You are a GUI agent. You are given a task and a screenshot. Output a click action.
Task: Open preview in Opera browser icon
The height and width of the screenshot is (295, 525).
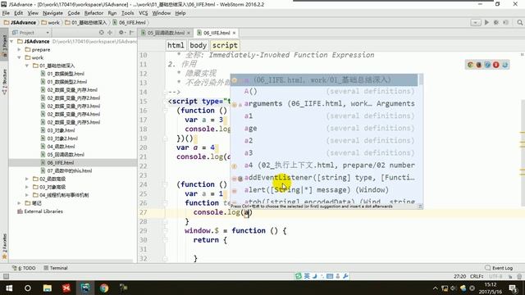tap(495, 65)
